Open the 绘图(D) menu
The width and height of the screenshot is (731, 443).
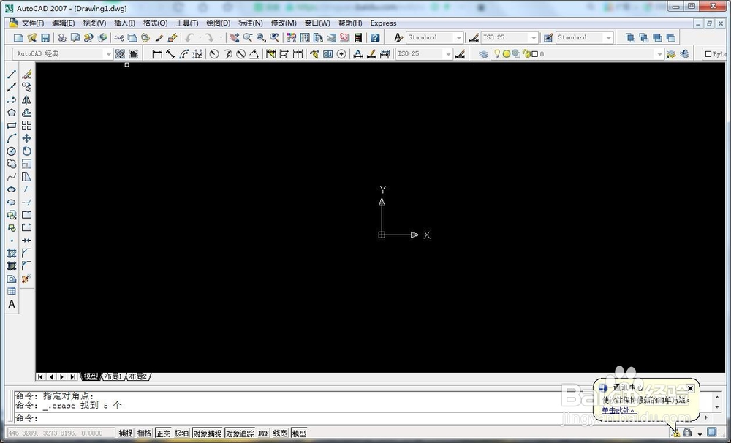[219, 23]
